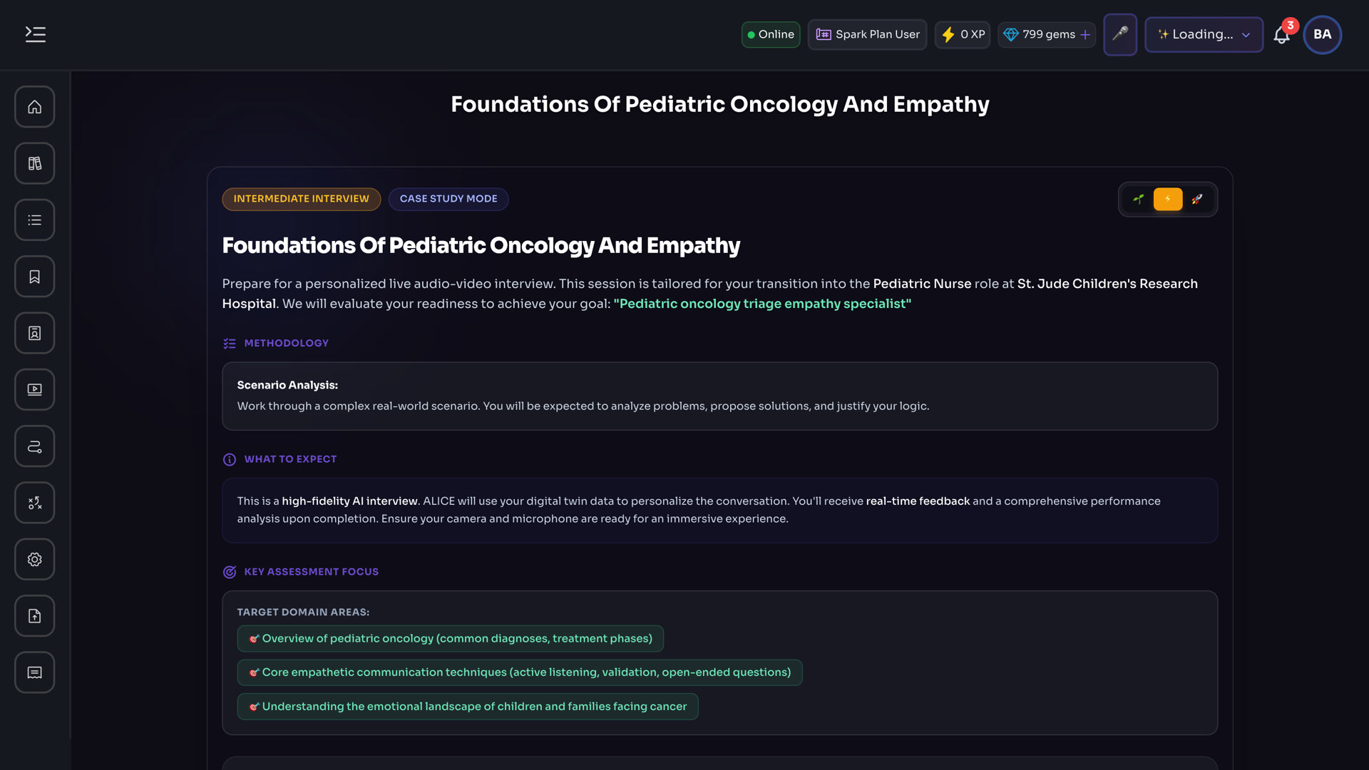Open the strategy tactics sidebar icon
The height and width of the screenshot is (770, 1369).
point(35,503)
